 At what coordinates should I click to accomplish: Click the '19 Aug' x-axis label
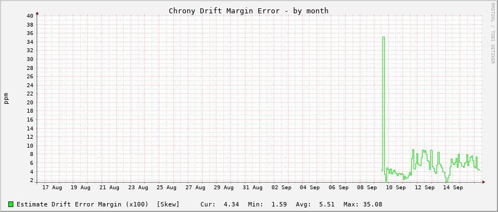coord(81,188)
